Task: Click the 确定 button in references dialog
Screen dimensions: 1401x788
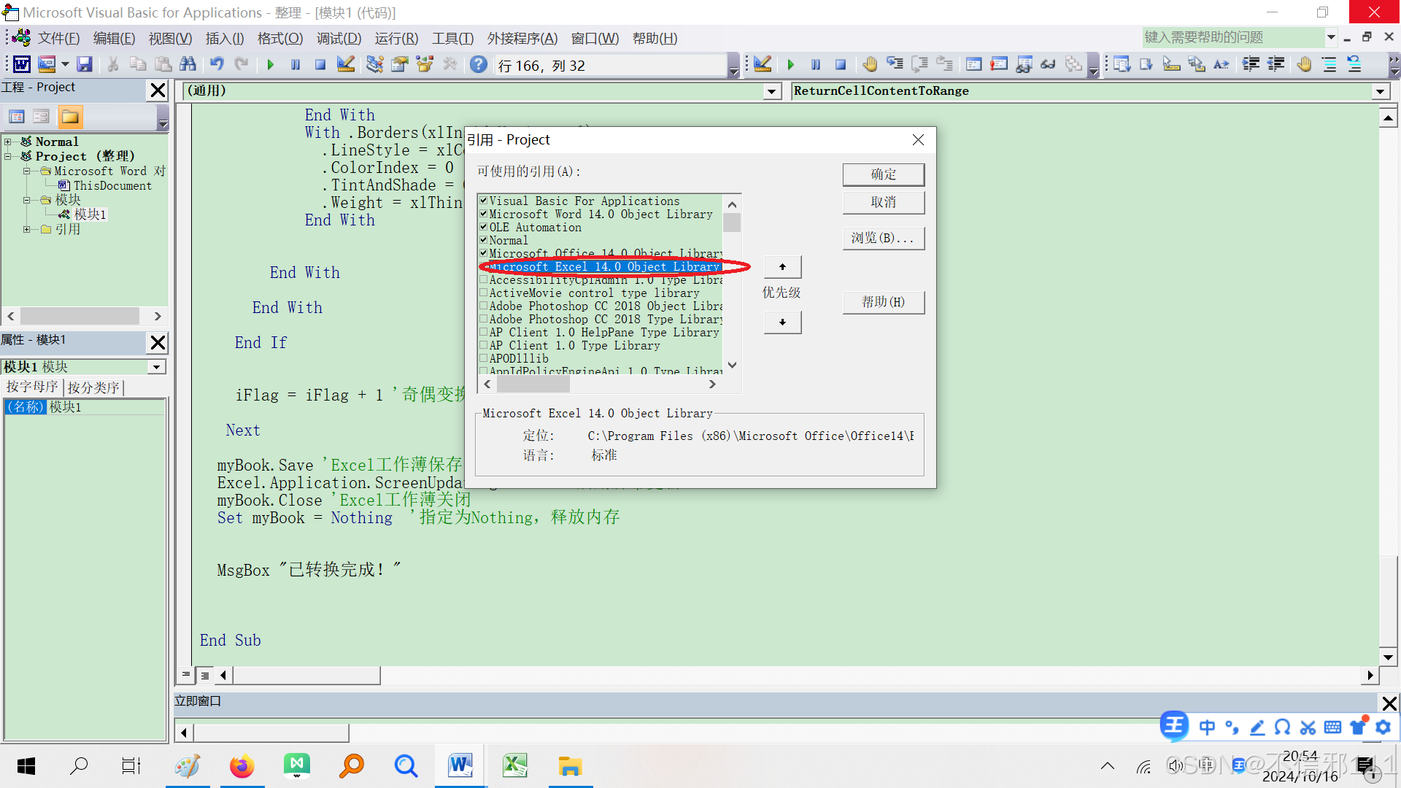Action: coord(883,174)
